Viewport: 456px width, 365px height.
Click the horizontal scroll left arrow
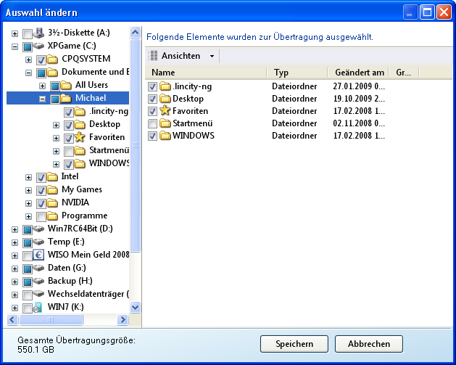pos(12,319)
